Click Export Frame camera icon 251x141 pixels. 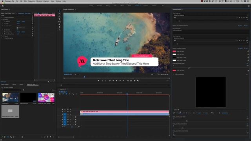click(x=135, y=81)
